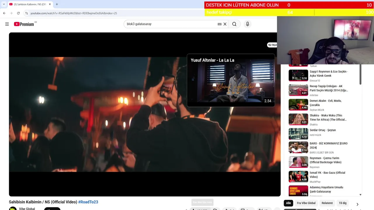Click the mihrilee channel name
Image resolution: width=374 pixels, height=210 pixels.
pyautogui.click(x=314, y=95)
